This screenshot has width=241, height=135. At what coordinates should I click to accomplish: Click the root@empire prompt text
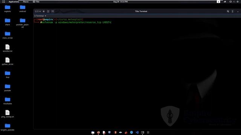pos(45,19)
